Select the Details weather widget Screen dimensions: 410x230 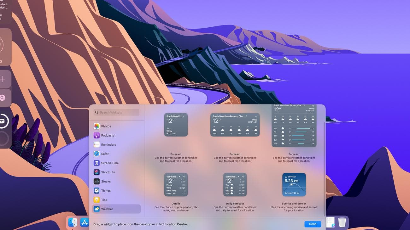pyautogui.click(x=176, y=184)
